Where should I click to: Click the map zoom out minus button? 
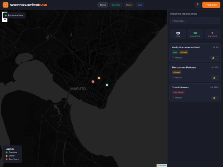coord(5,20)
